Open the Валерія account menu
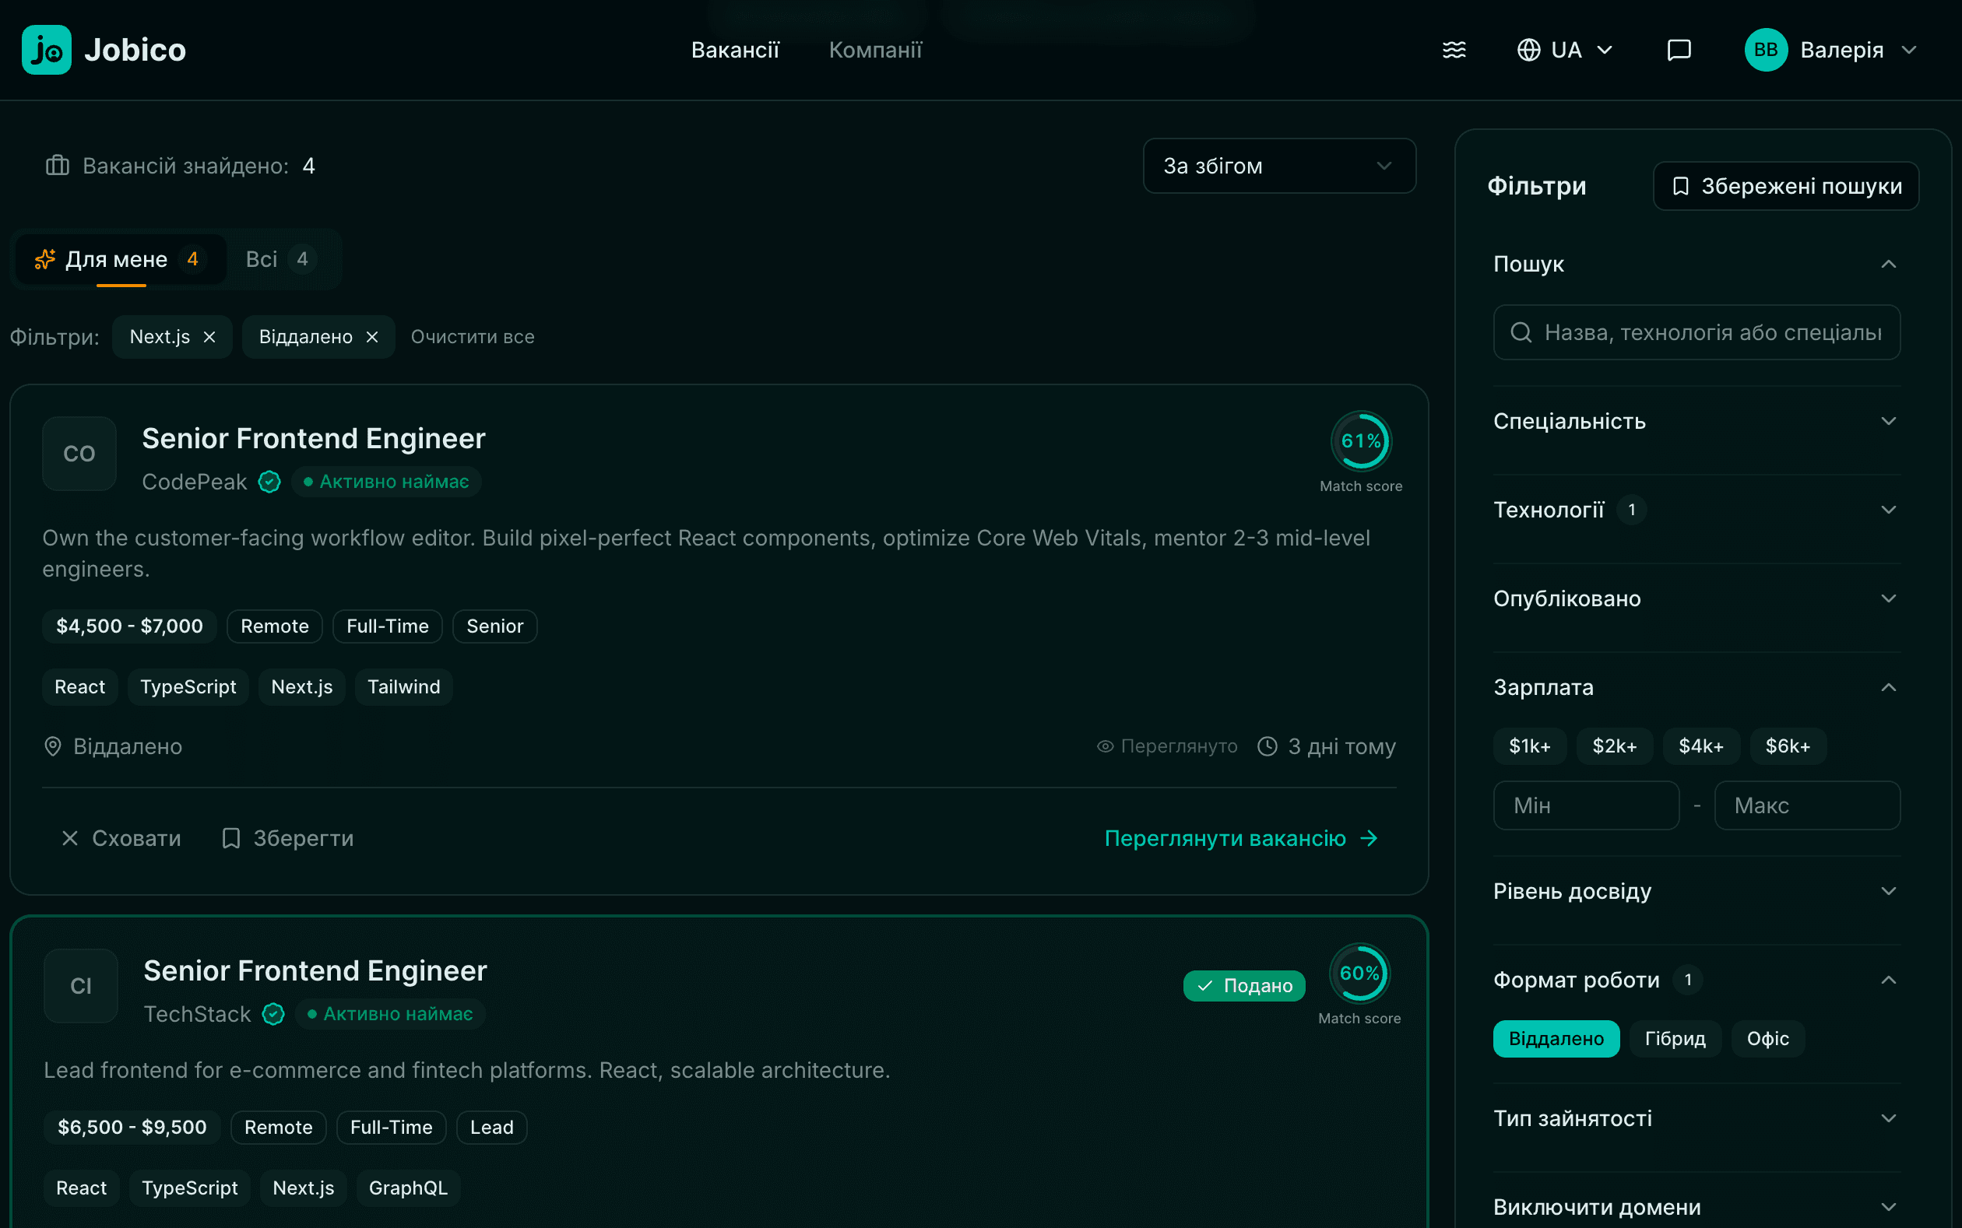 coord(1831,50)
